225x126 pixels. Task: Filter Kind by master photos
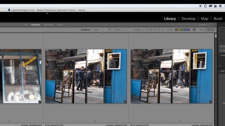[207, 29]
